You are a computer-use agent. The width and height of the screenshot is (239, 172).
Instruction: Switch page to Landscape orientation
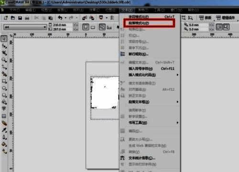click(93, 28)
